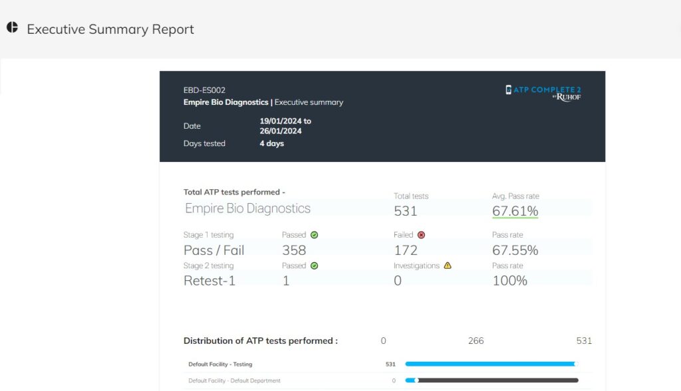Click the pie chart report icon
681x391 pixels.
pyautogui.click(x=12, y=27)
